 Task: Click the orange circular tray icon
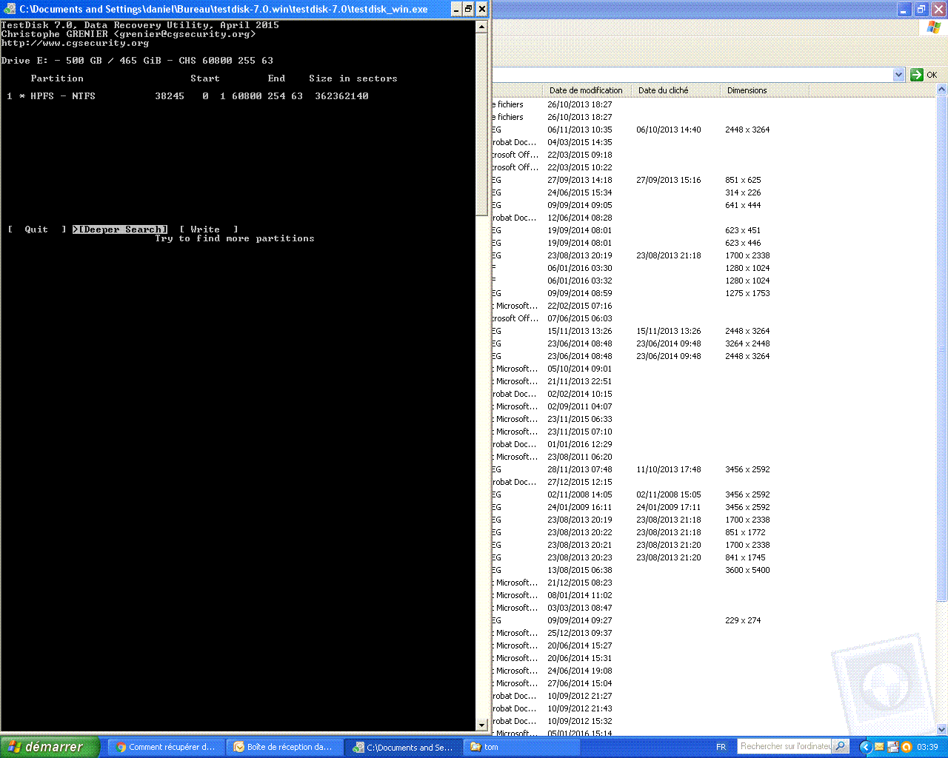click(906, 747)
